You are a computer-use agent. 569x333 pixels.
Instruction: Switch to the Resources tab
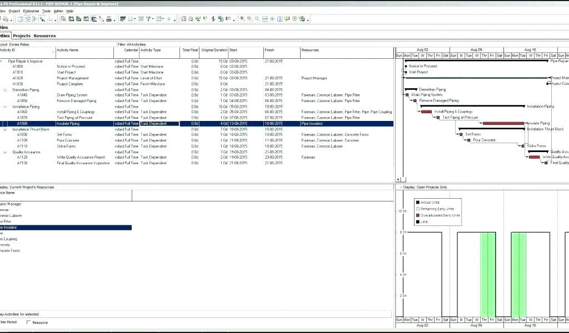(44, 36)
